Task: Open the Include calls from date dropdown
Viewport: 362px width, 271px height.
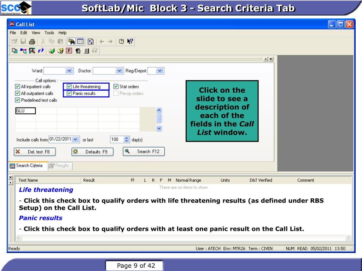Action: [x=75, y=139]
